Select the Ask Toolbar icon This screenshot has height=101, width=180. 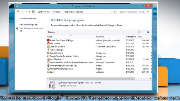pyautogui.click(x=48, y=43)
